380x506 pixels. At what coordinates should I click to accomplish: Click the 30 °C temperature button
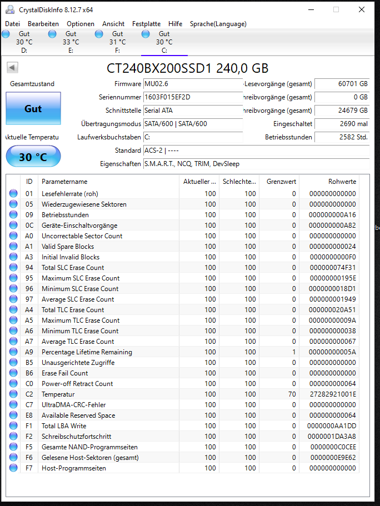[x=33, y=157]
